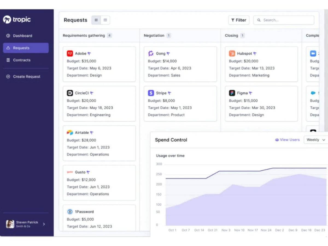The image size is (328, 246).
Task: Click Department: Engineering on the CircleCI card
Action: pos(89,115)
